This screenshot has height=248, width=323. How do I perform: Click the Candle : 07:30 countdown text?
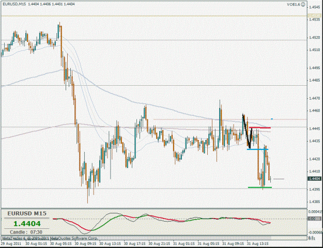pos(26,232)
